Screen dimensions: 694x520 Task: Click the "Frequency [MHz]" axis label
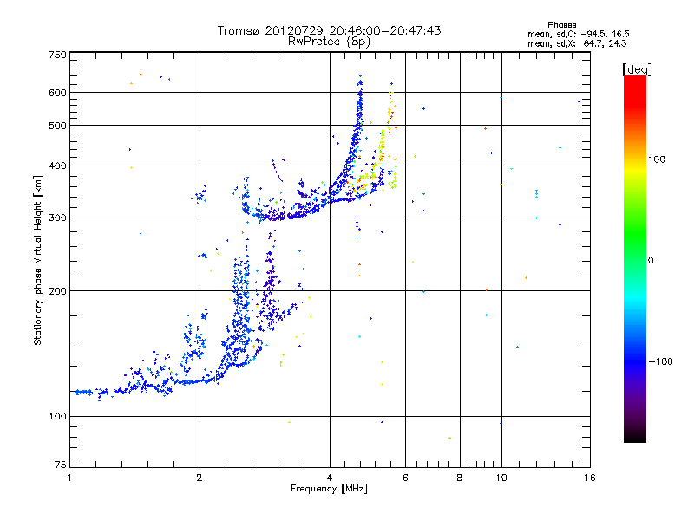coord(329,489)
